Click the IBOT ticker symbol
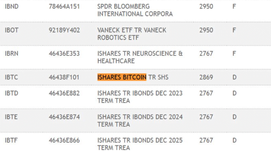Viewport: 271px width, 152px height. tap(12, 30)
